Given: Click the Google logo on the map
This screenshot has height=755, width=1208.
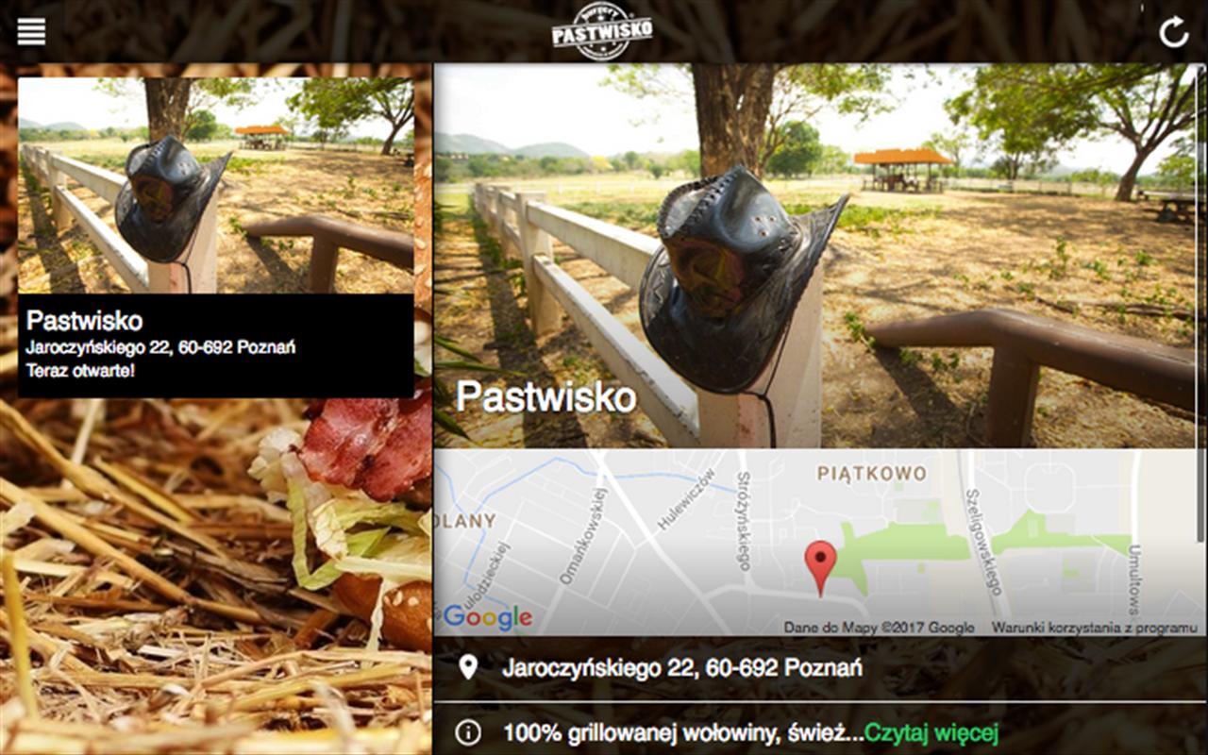Looking at the screenshot, I should pos(487,618).
